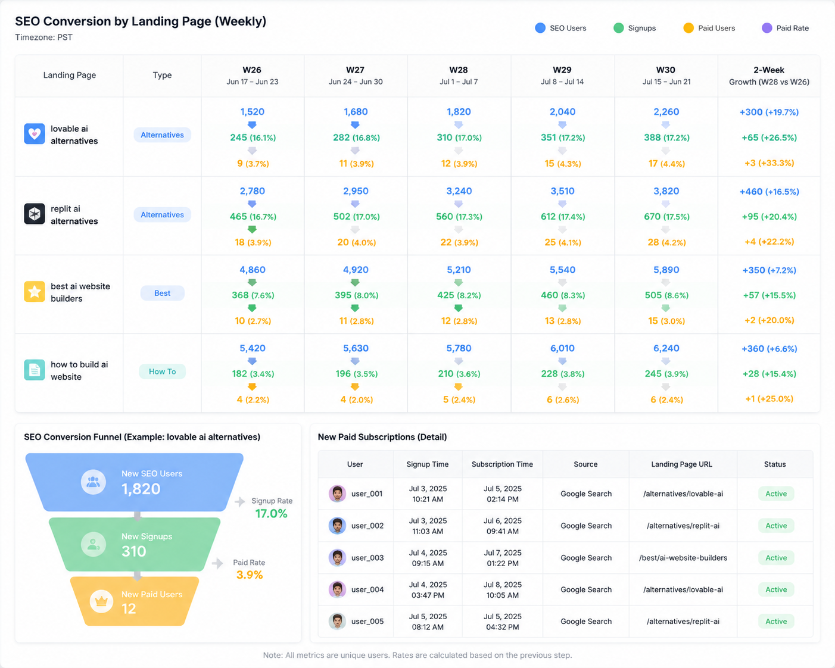Click the Best type tag
Viewport: 835px width, 668px height.
(163, 293)
